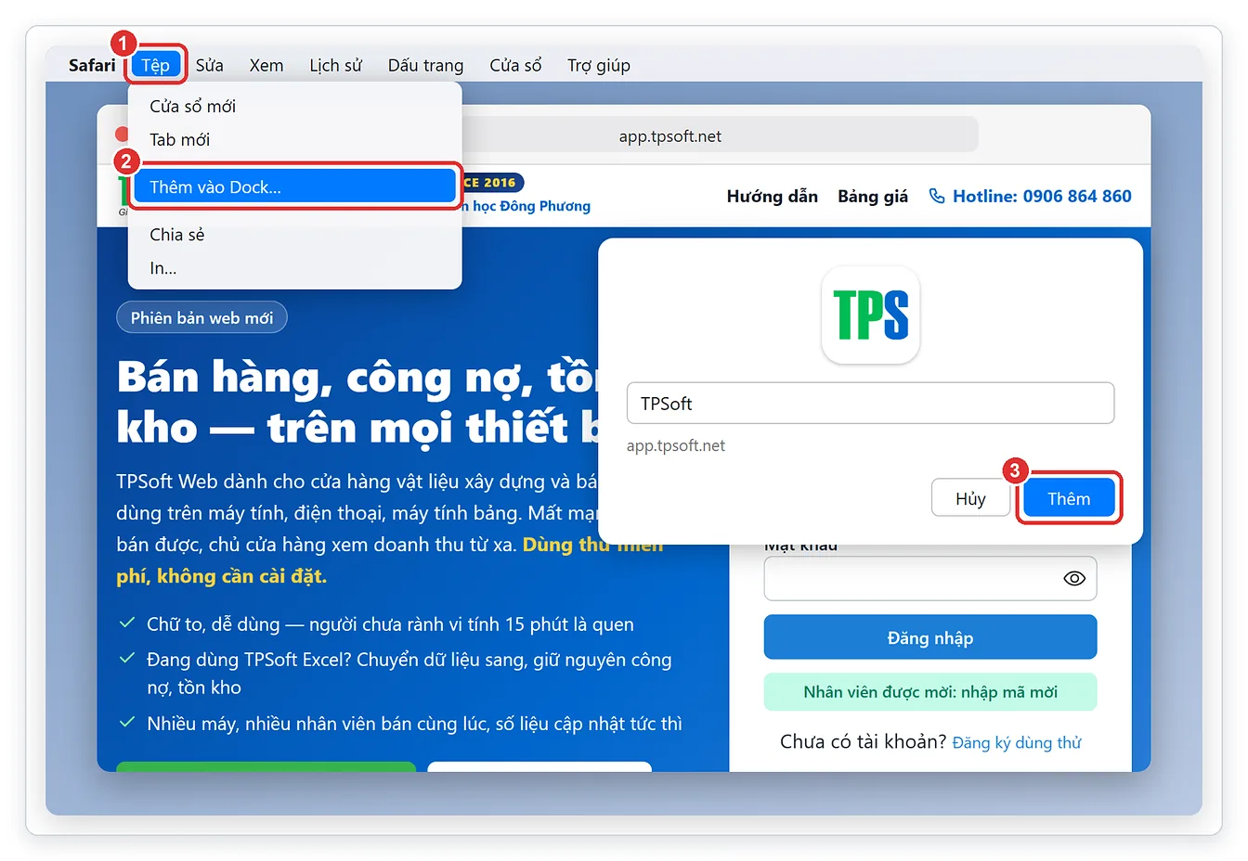The image size is (1248, 861).
Task: Confirm with the Thêm button
Action: [x=1069, y=498]
